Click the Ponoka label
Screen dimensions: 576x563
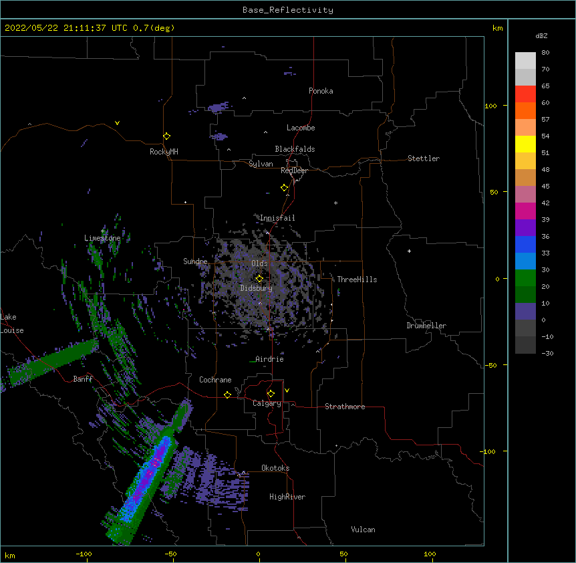click(321, 91)
